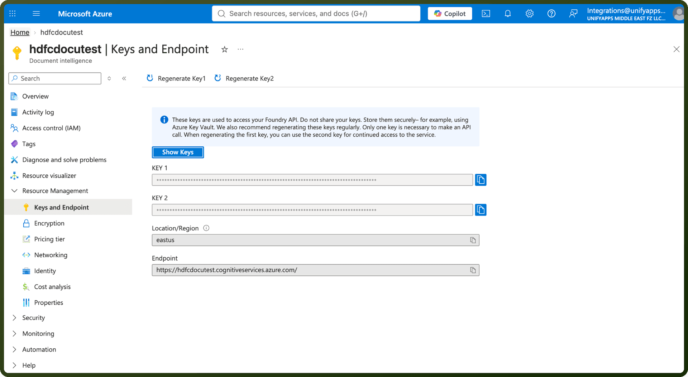Click the Location/Region info icon
Viewport: 688px width, 377px height.
coord(206,228)
